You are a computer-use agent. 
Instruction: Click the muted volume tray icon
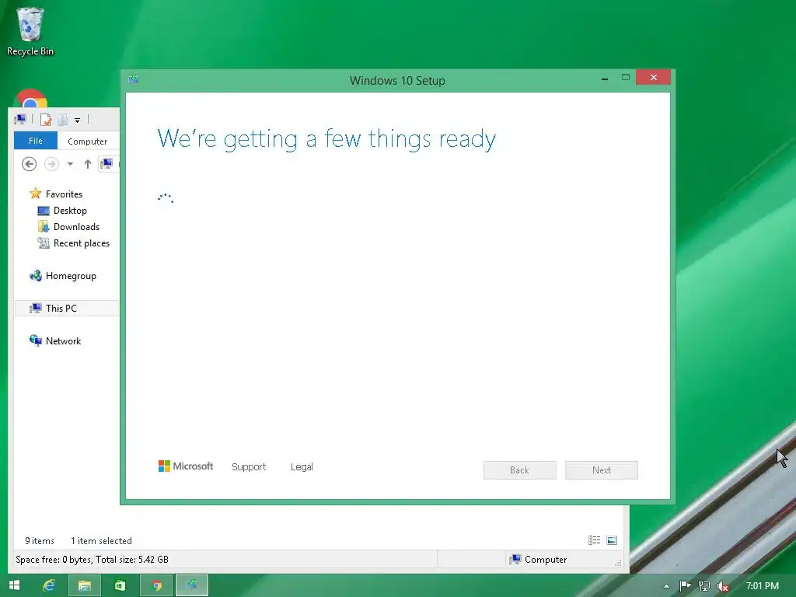tap(723, 586)
